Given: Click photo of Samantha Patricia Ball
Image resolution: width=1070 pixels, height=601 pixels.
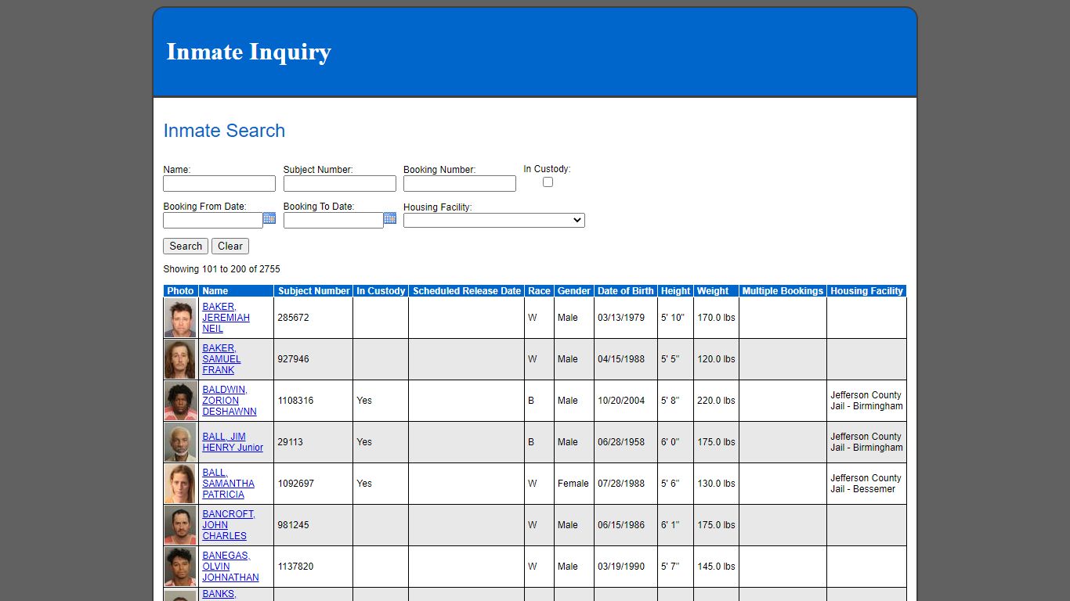Looking at the screenshot, I should coord(180,484).
